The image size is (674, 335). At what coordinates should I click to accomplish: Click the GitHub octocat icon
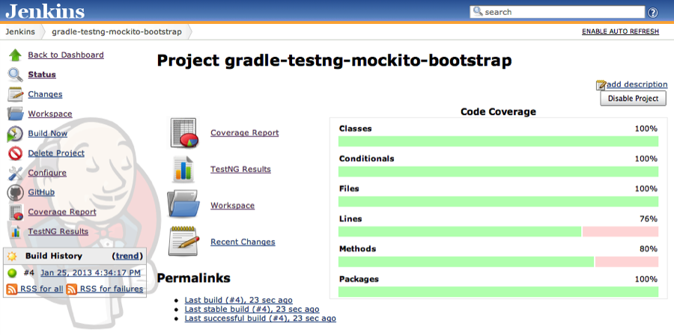click(15, 193)
